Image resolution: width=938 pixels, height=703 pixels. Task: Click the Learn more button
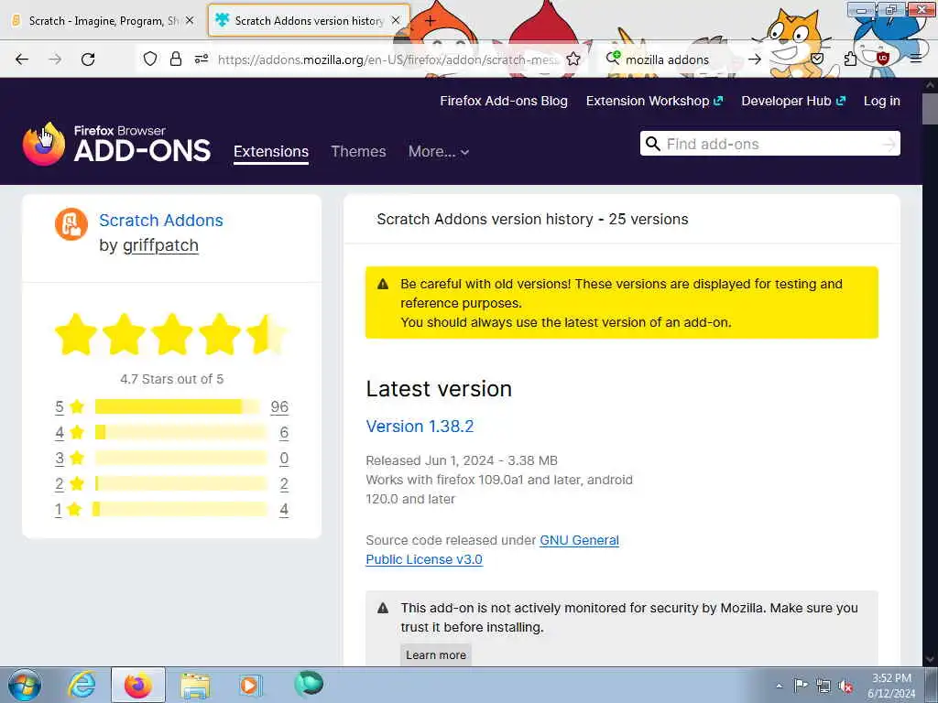(436, 654)
